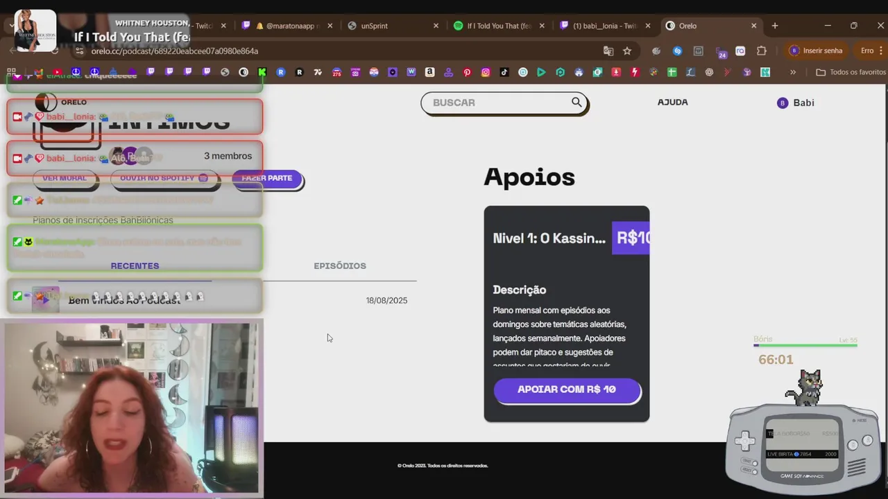
Task: Click the magnifier icon in the BUSCAR field
Action: pos(577,102)
